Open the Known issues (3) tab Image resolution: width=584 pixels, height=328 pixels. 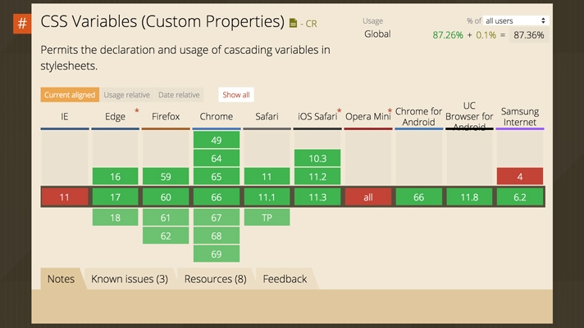(130, 279)
